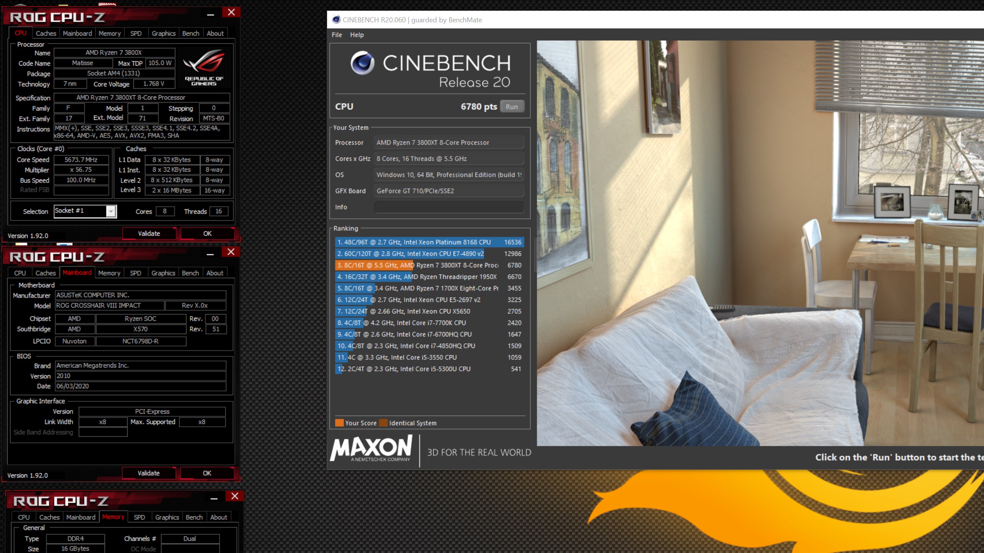
Task: Select SPD tab in middle CPU-Z window
Action: coord(135,273)
